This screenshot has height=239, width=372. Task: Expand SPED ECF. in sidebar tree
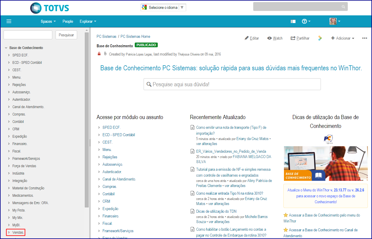click(x=9, y=55)
